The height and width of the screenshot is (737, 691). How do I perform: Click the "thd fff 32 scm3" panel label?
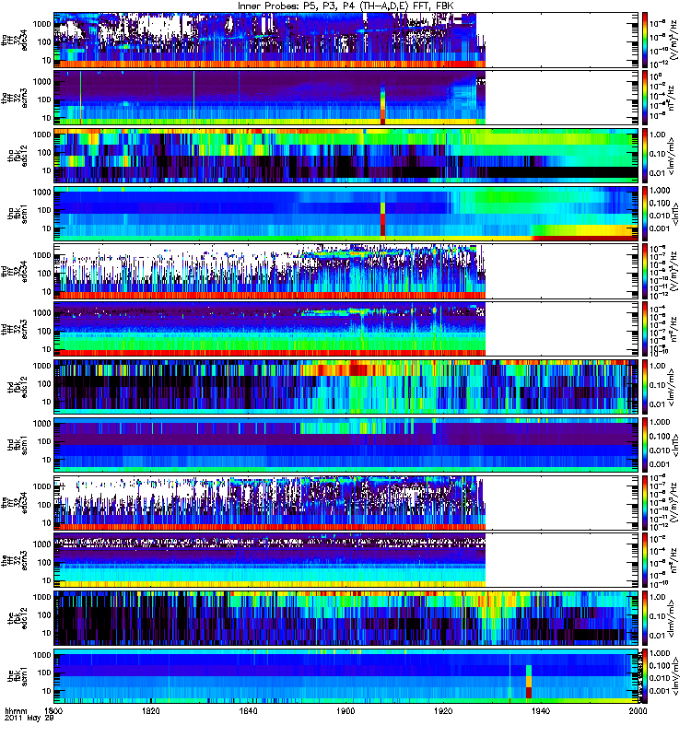click(x=15, y=329)
